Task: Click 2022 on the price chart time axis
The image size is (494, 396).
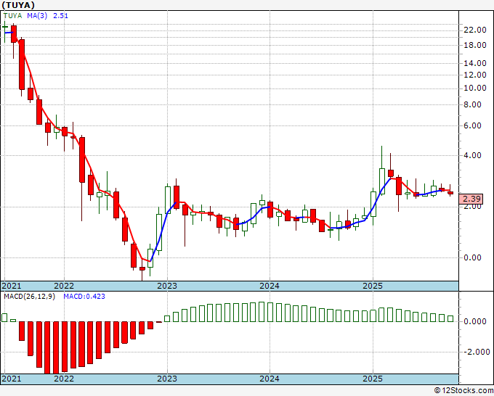Action: point(64,286)
